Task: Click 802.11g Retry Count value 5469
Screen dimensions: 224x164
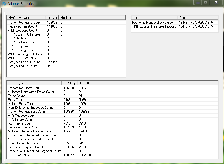Action: click(67, 100)
